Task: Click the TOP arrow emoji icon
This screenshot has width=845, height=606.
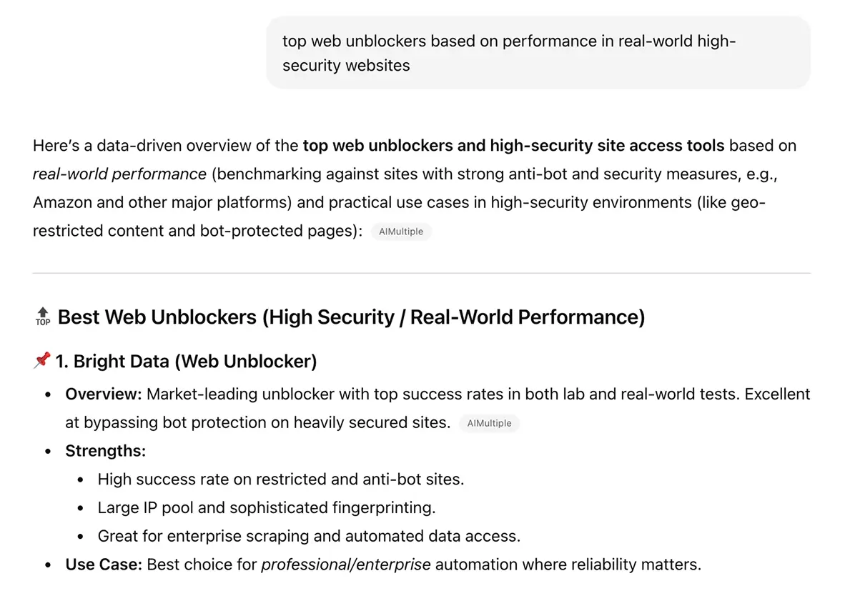Action: point(42,317)
